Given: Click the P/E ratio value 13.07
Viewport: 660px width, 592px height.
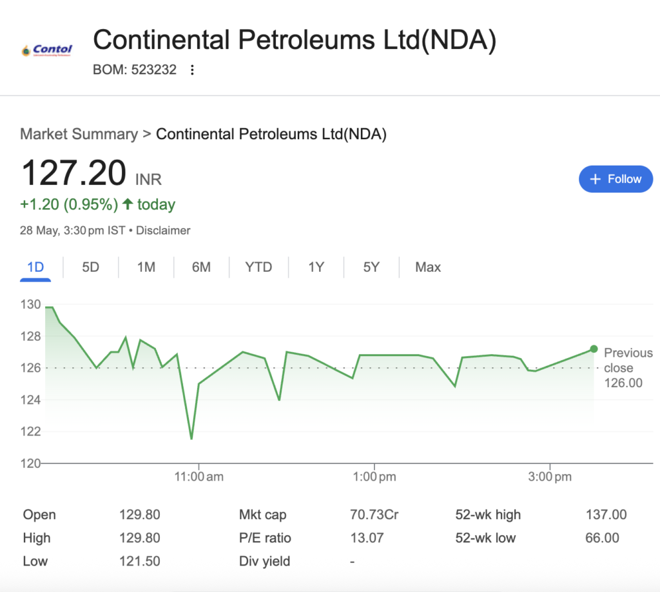Looking at the screenshot, I should pos(367,538).
